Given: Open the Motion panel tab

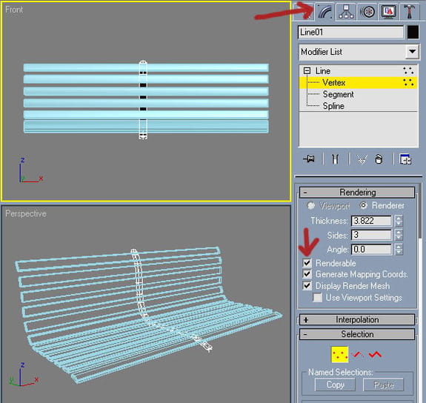Looking at the screenshot, I should pos(367,12).
